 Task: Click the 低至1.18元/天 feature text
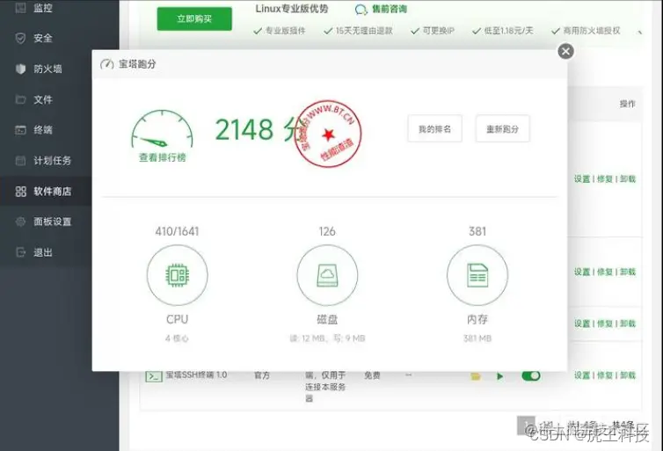(x=508, y=31)
